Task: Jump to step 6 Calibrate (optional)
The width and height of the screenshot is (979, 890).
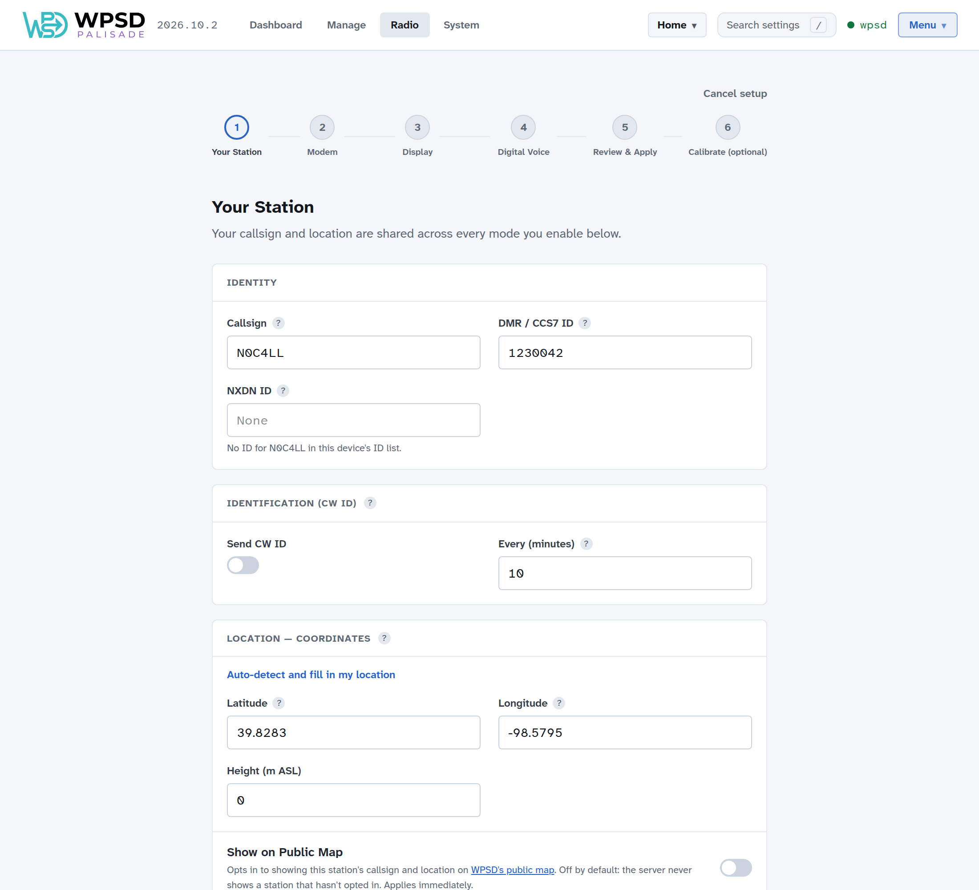Action: (728, 136)
